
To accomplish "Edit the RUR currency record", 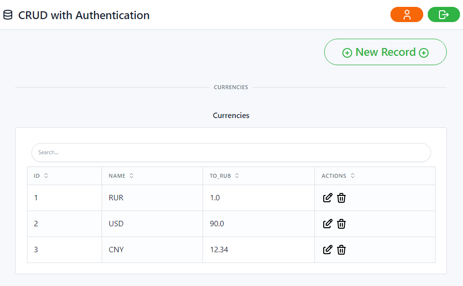I will coord(328,198).
